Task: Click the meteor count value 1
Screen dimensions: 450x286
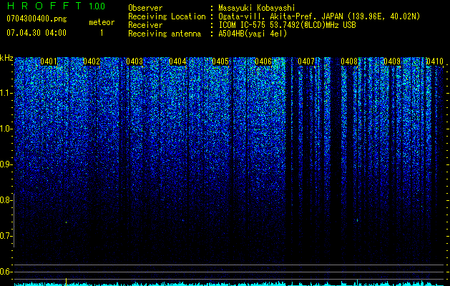Action: (102, 33)
